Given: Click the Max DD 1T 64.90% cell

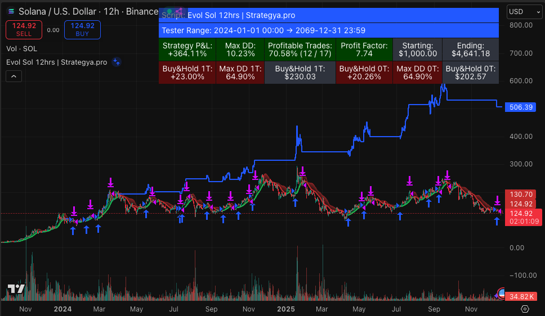Looking at the screenshot, I should pyautogui.click(x=240, y=73).
